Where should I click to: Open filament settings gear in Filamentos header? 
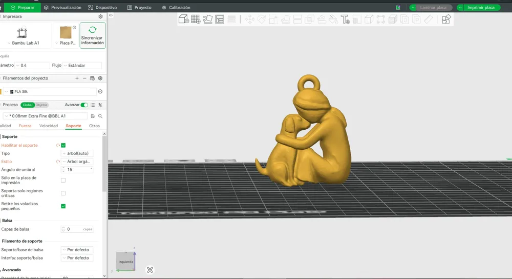100,78
